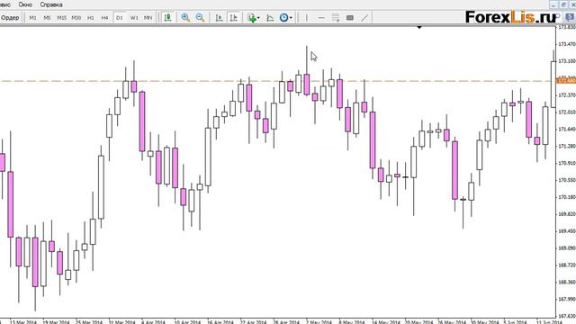The image size is (576, 324).
Task: Select the gray rectangle drawing tool
Action: pos(350,18)
